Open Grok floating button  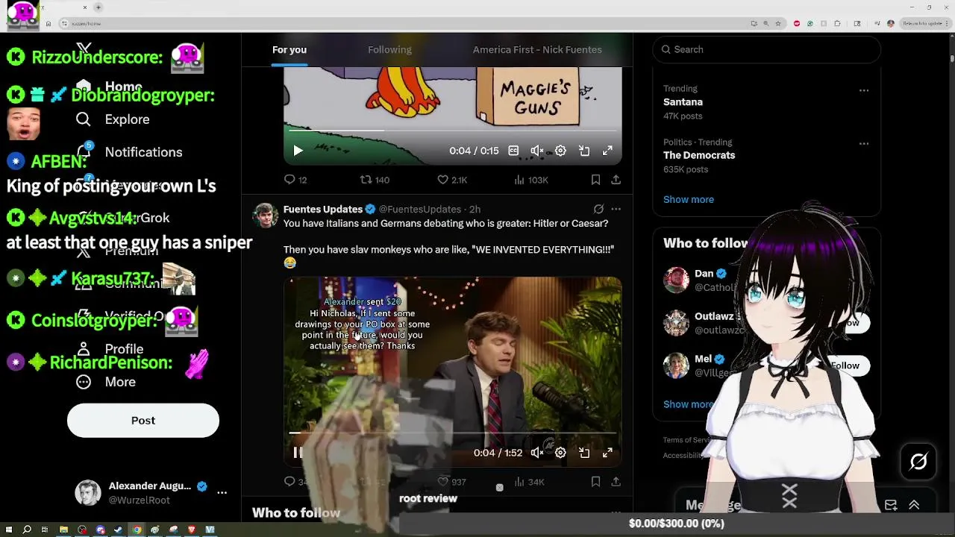(x=918, y=462)
